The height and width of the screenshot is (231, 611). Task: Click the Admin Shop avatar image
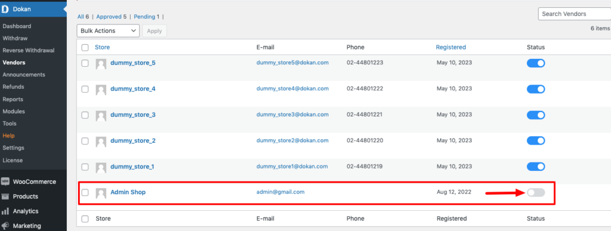(101, 193)
